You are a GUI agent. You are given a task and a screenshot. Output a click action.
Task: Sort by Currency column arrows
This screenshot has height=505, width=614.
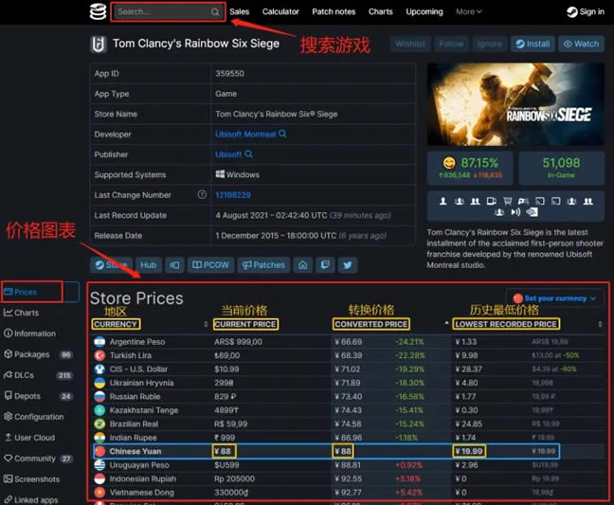click(x=206, y=324)
